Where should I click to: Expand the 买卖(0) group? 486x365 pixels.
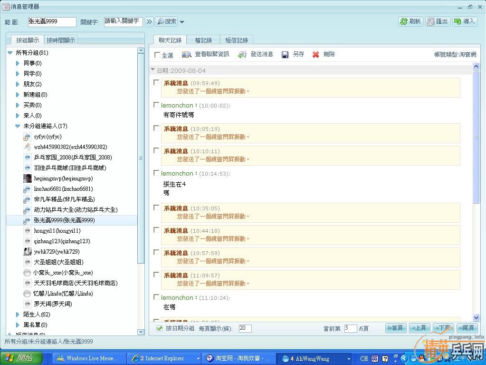pyautogui.click(x=18, y=105)
